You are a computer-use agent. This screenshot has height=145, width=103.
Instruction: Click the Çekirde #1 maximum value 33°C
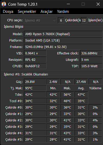click(x=67, y=114)
